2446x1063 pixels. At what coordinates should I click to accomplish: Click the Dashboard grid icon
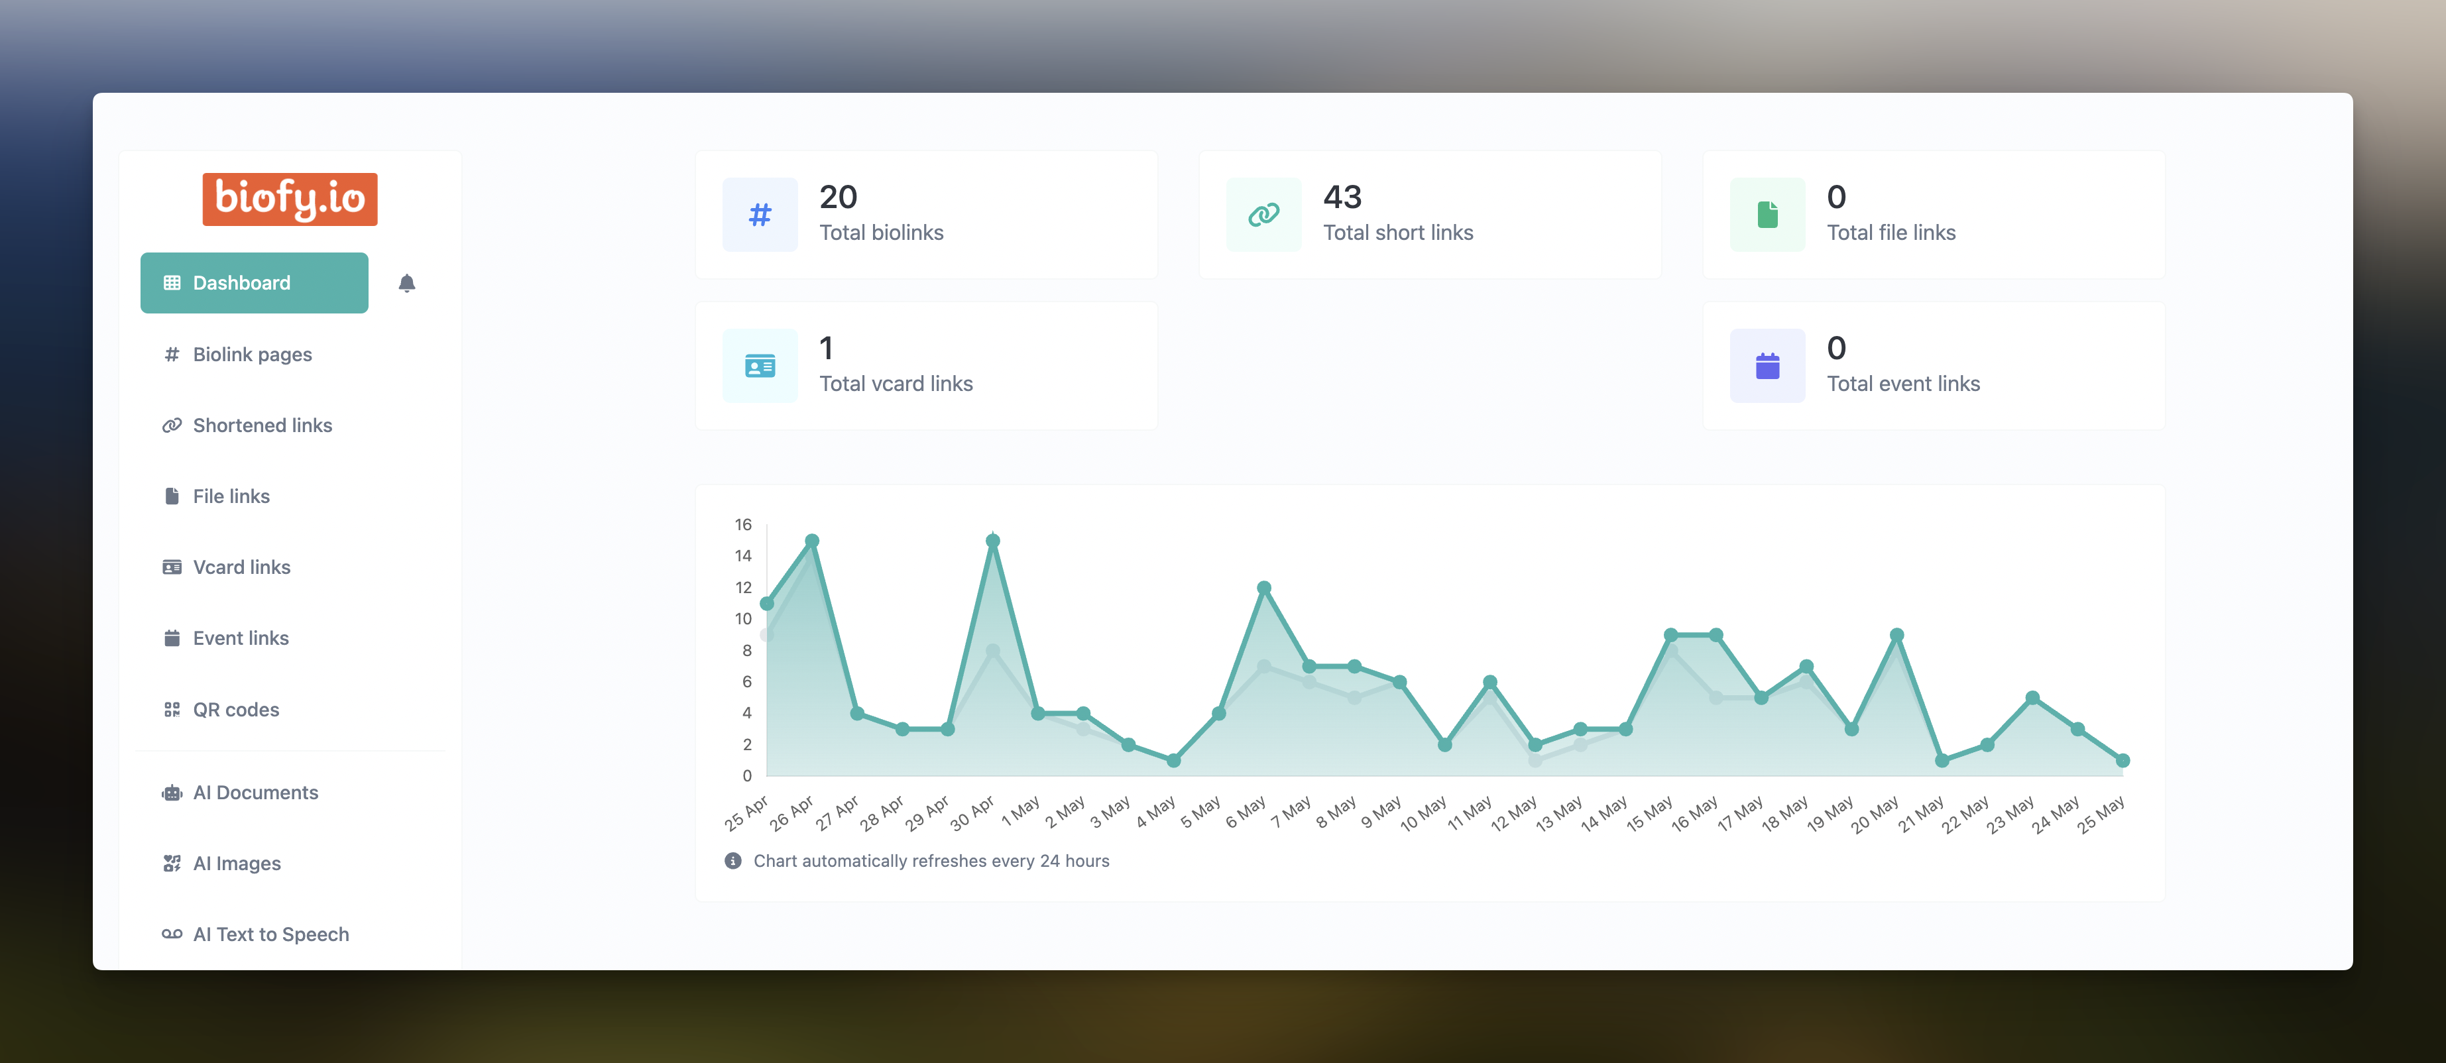click(171, 282)
